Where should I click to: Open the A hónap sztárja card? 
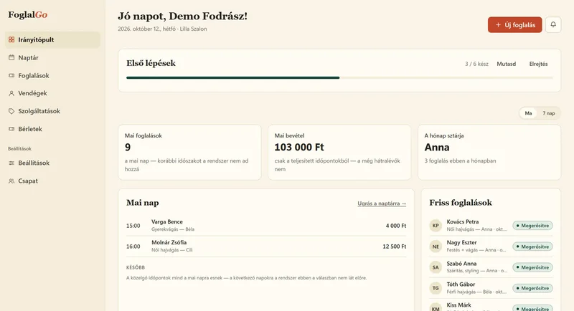pos(489,152)
